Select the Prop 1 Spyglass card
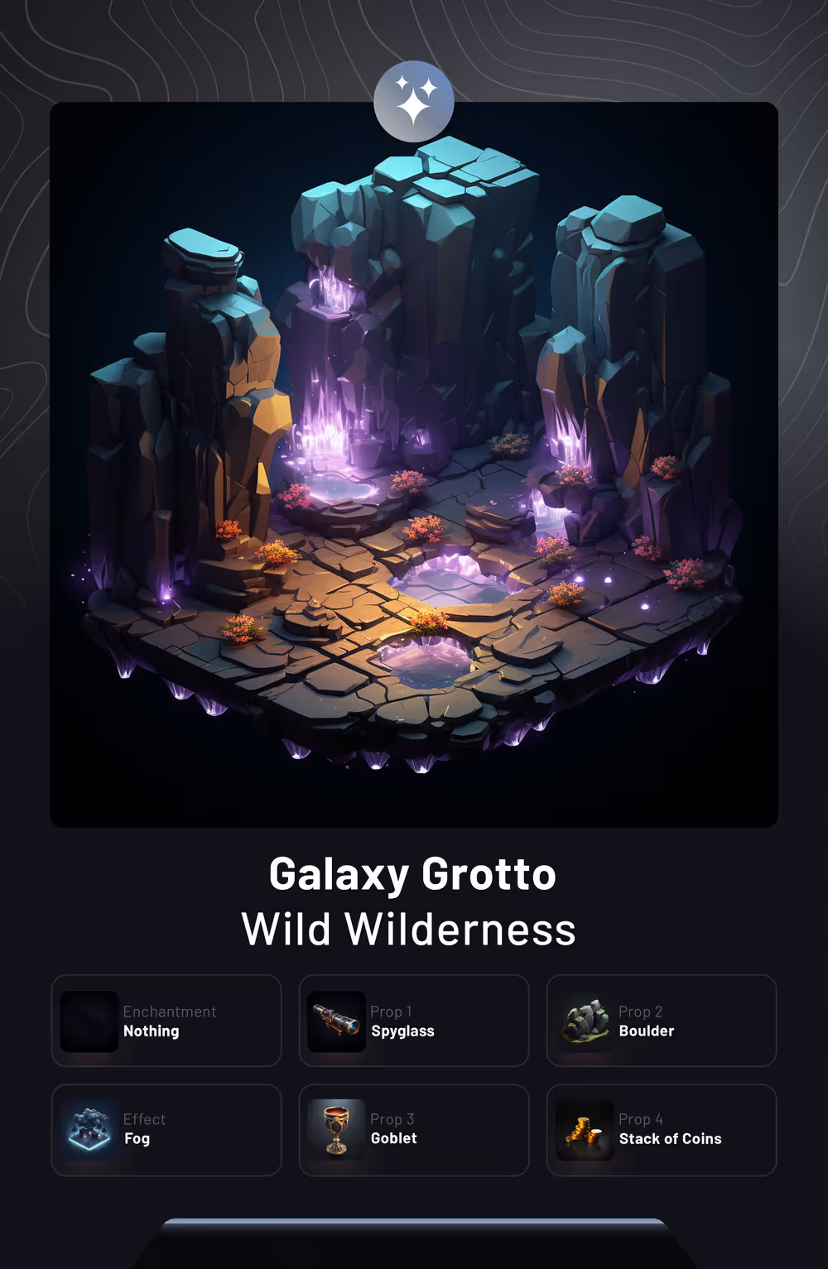 (414, 1021)
